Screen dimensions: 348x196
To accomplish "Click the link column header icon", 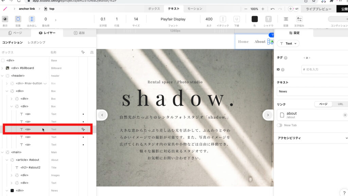I will coord(83,52).
